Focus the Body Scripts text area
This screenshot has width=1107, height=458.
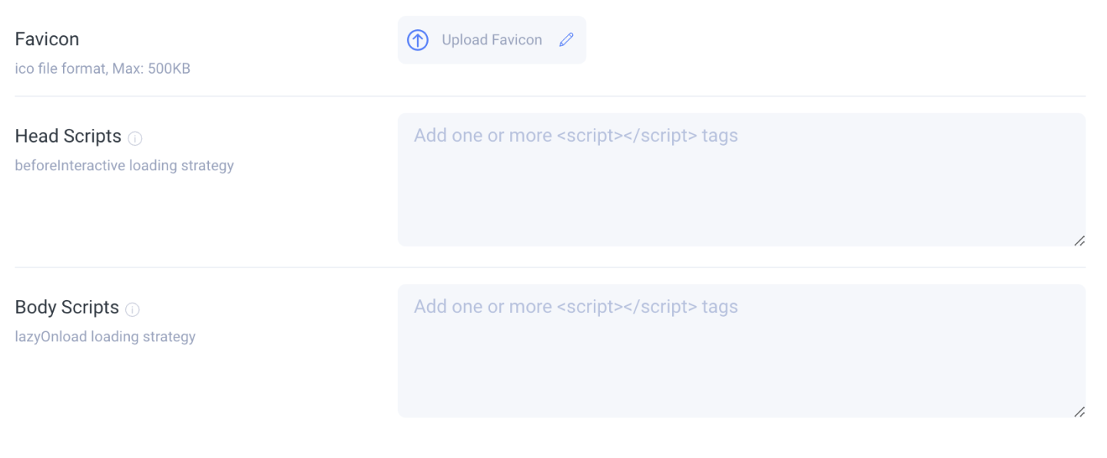741,351
